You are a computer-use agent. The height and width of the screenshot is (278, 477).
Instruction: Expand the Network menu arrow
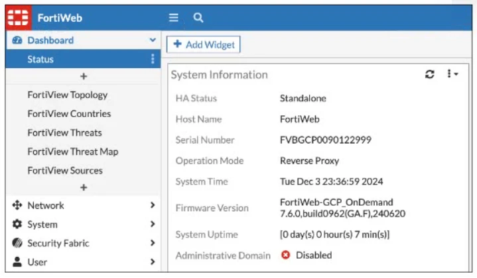point(153,205)
